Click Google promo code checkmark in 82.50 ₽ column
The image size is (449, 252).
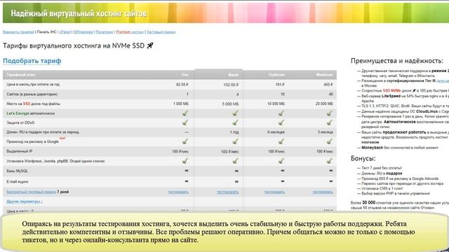coord(185,141)
